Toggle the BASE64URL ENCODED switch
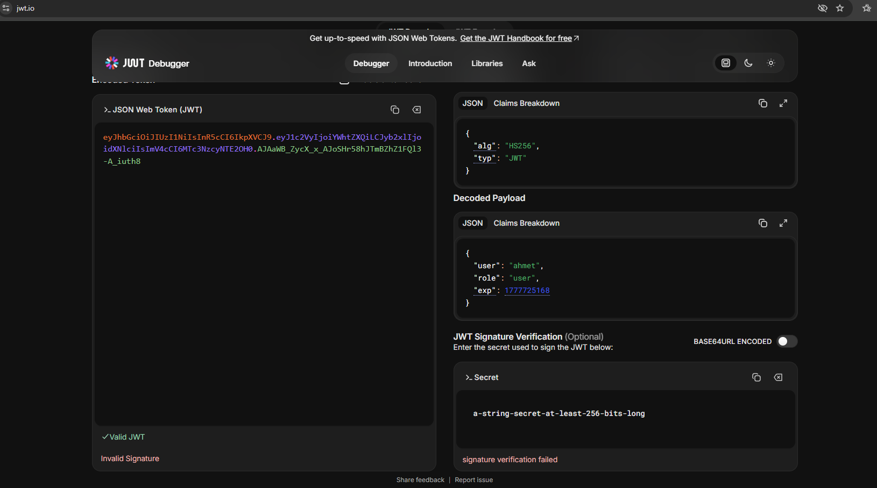877x488 pixels. pyautogui.click(x=787, y=341)
